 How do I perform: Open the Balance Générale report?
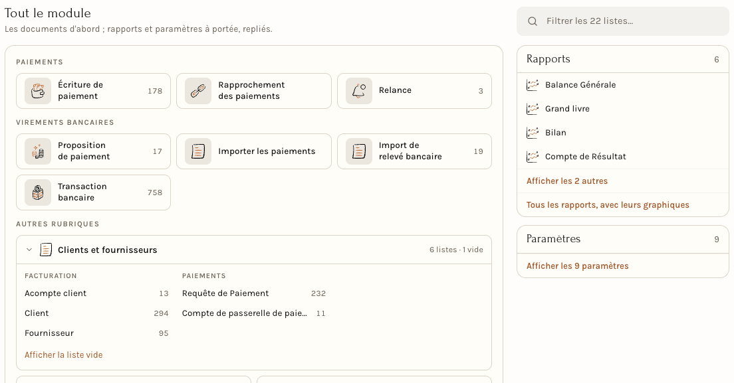coord(622,85)
